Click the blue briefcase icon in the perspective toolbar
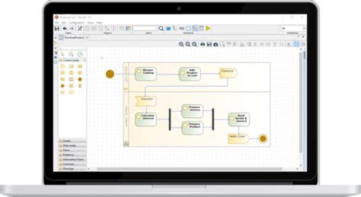This screenshot has width=361, height=197. click(x=168, y=28)
